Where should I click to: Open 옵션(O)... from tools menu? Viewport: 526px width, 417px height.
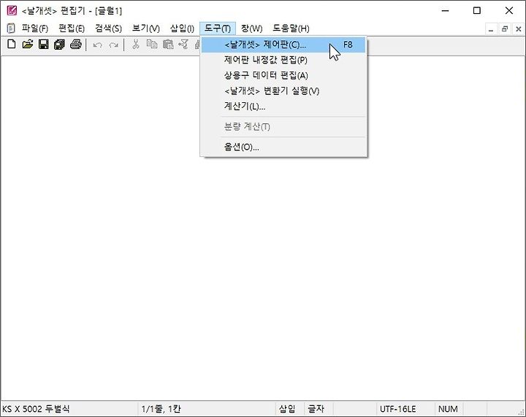tap(283, 147)
